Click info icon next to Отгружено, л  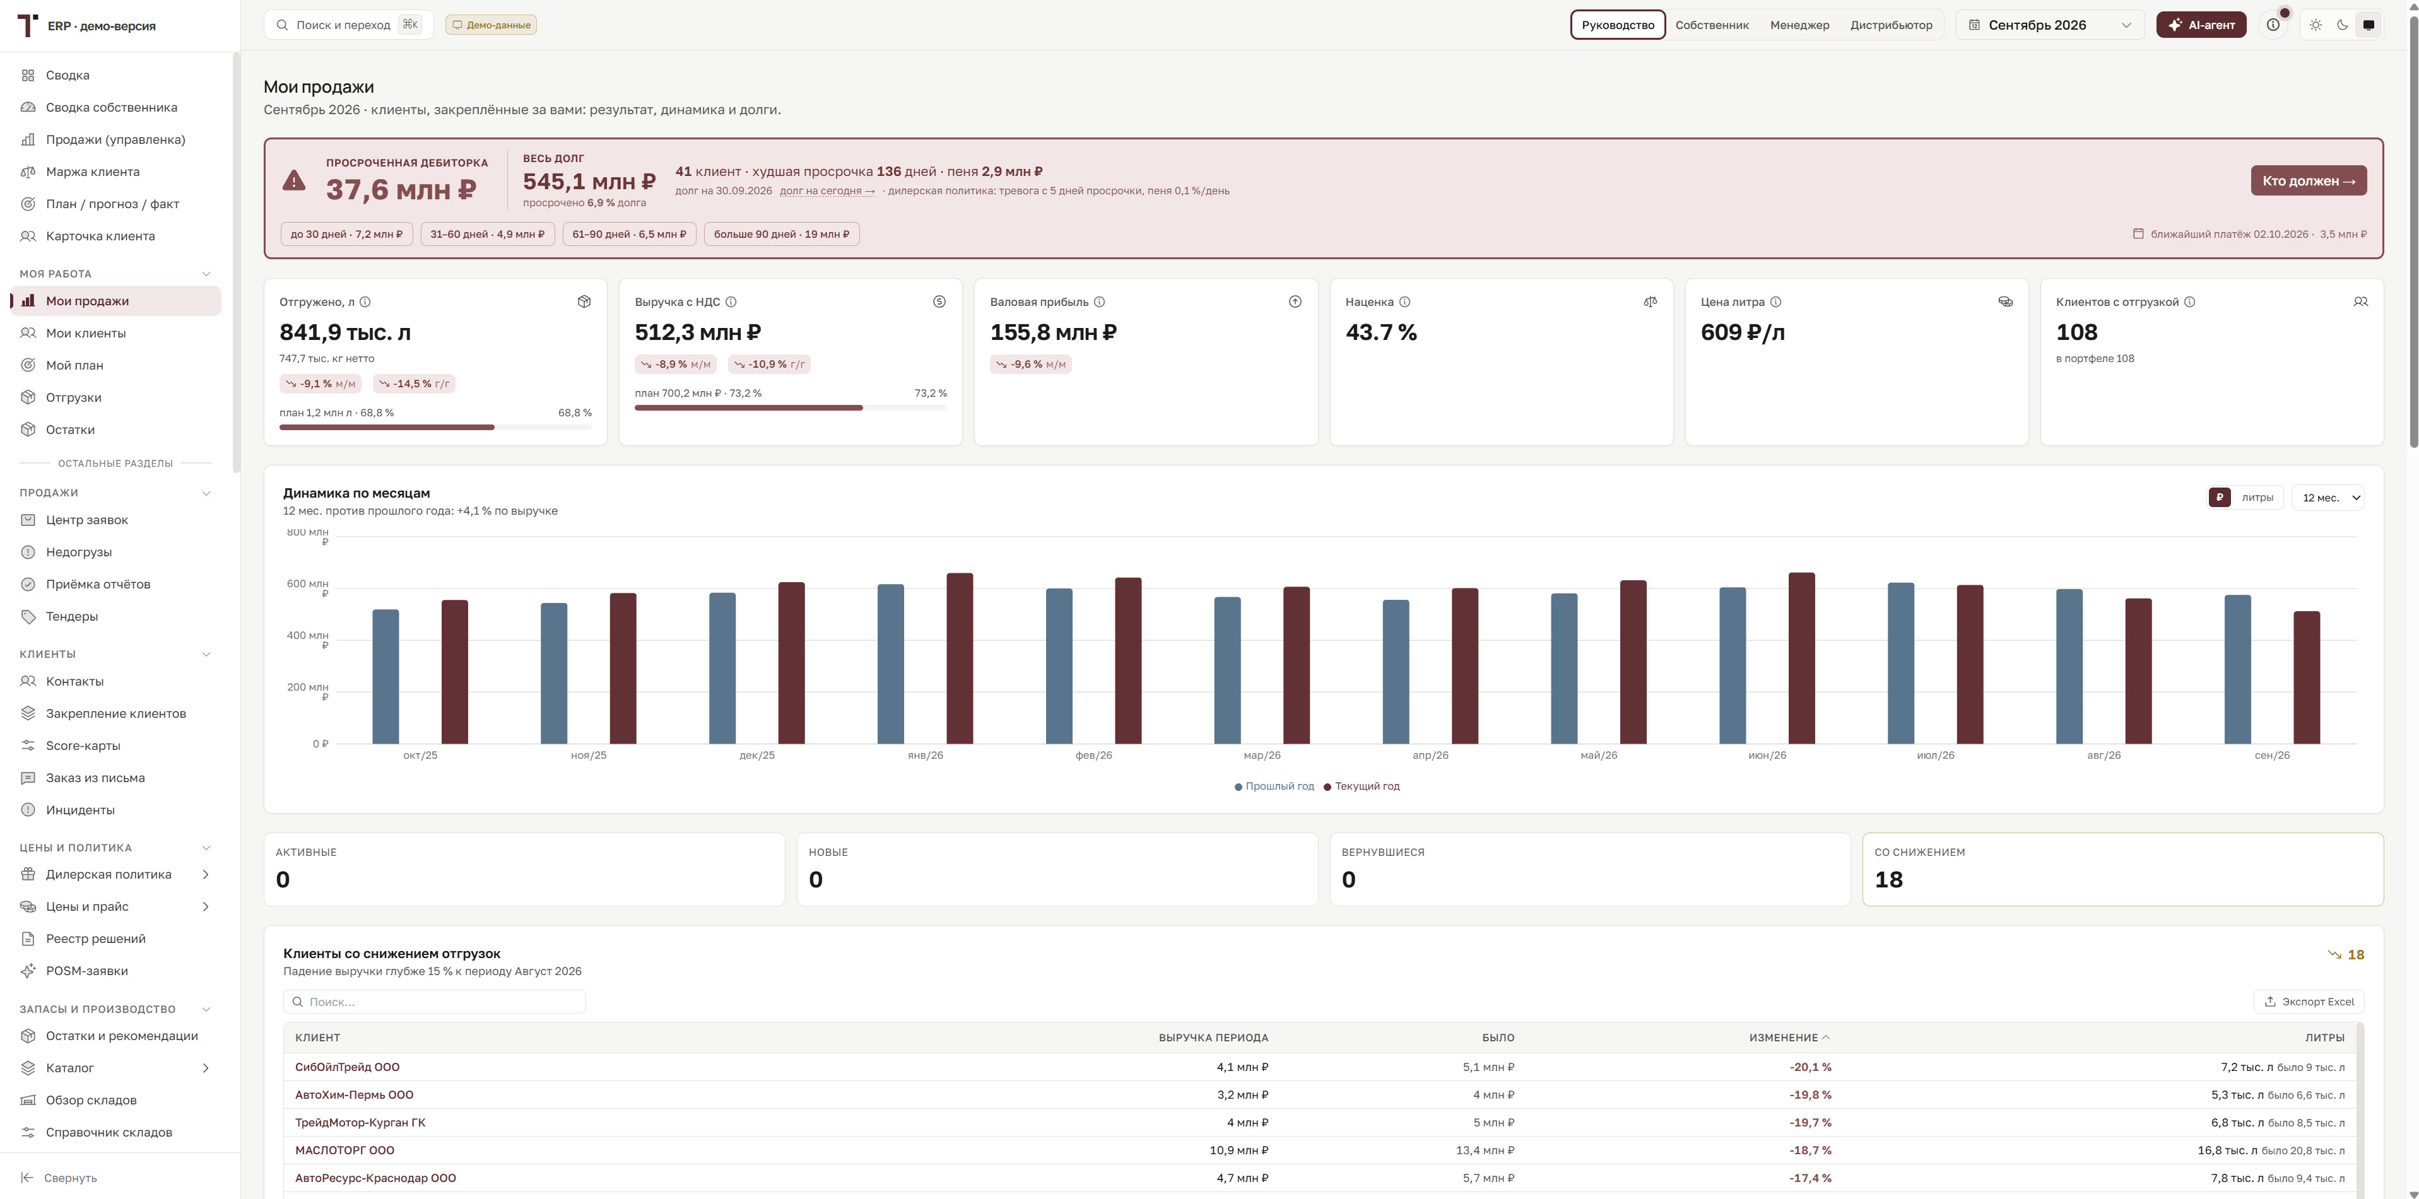pyautogui.click(x=365, y=301)
